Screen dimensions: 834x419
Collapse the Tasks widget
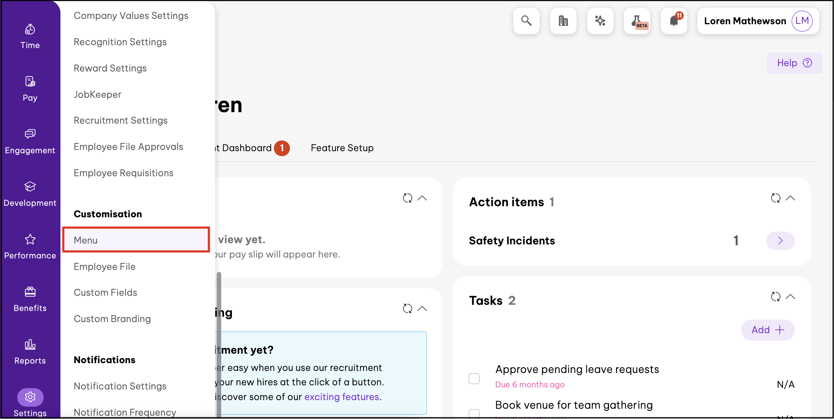(x=790, y=297)
